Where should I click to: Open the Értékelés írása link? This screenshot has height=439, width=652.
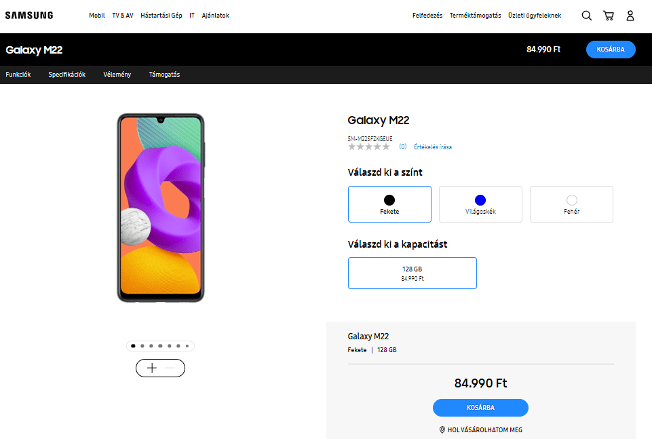pyautogui.click(x=433, y=147)
